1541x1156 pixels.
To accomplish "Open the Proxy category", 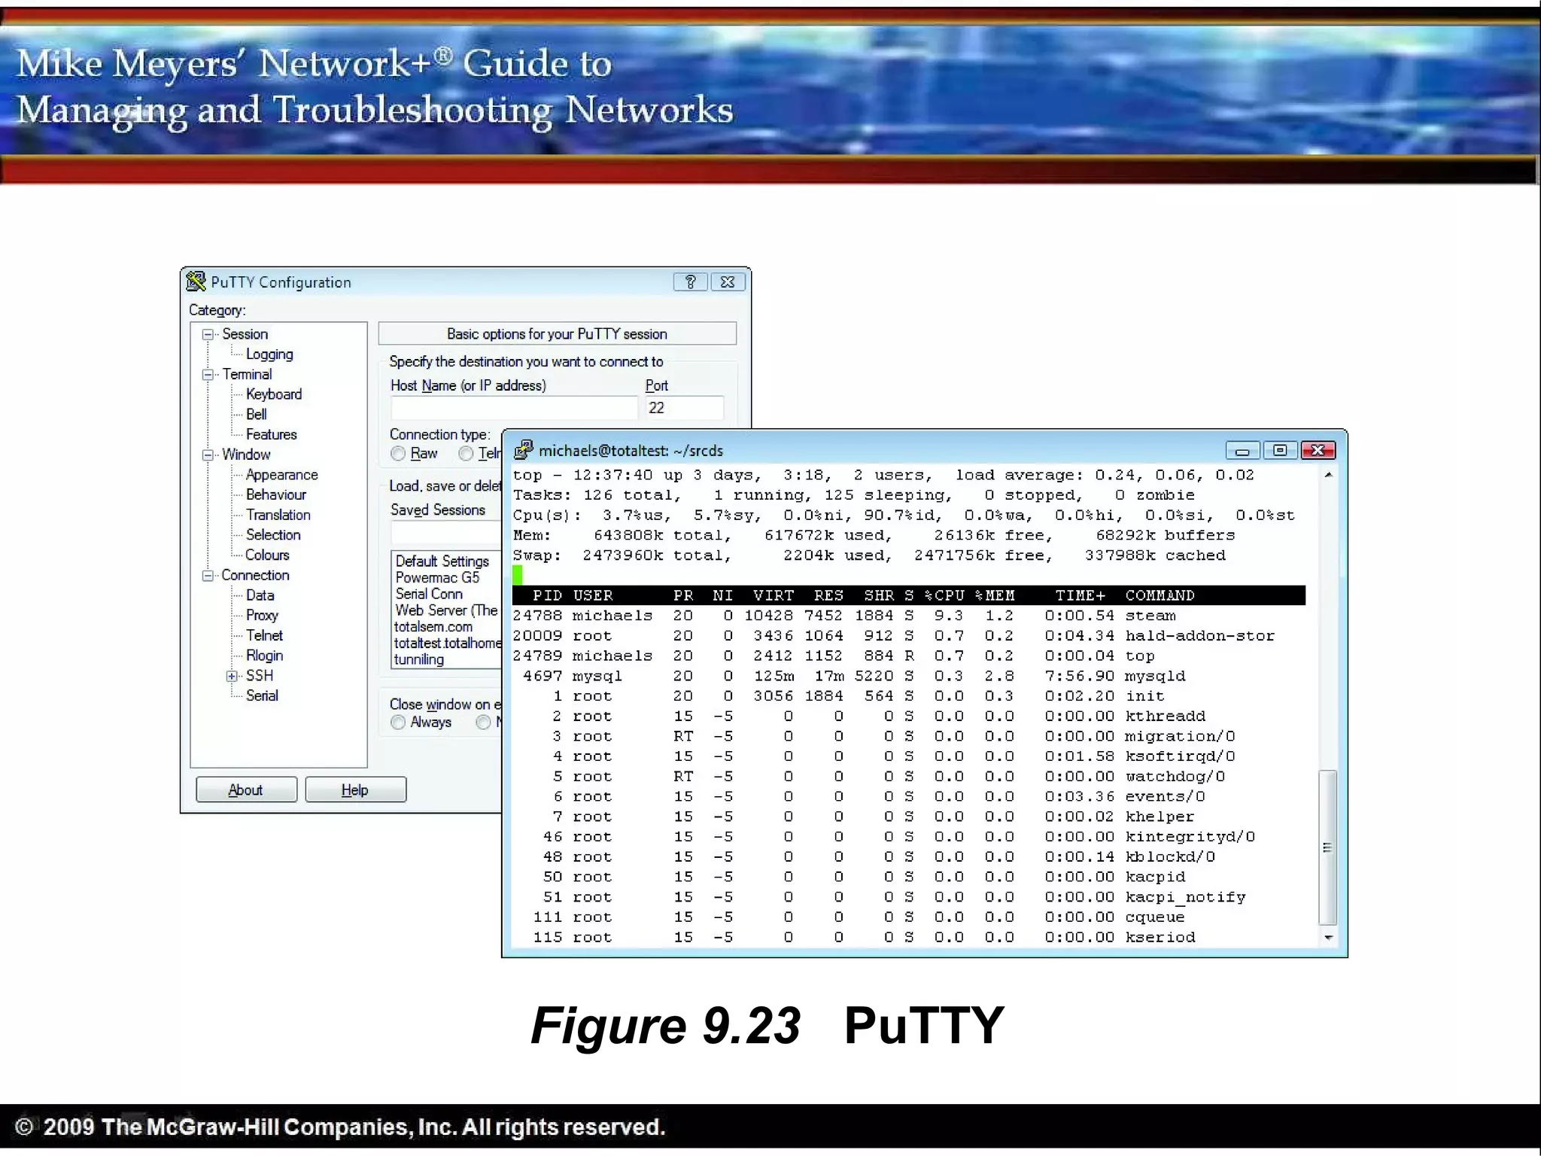I will [262, 616].
